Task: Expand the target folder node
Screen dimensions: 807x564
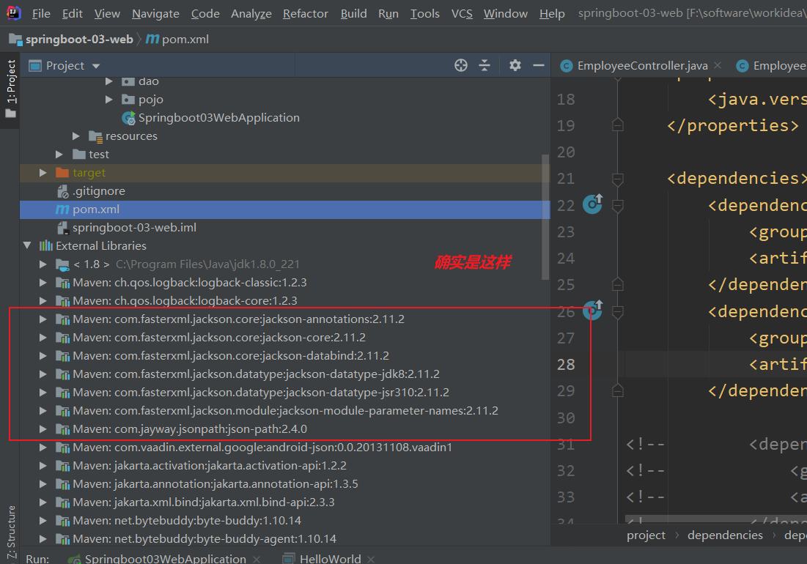Action: coord(43,173)
